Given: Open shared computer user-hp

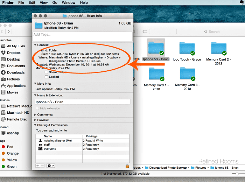Looking at the screenshot, I should coord(10,133).
